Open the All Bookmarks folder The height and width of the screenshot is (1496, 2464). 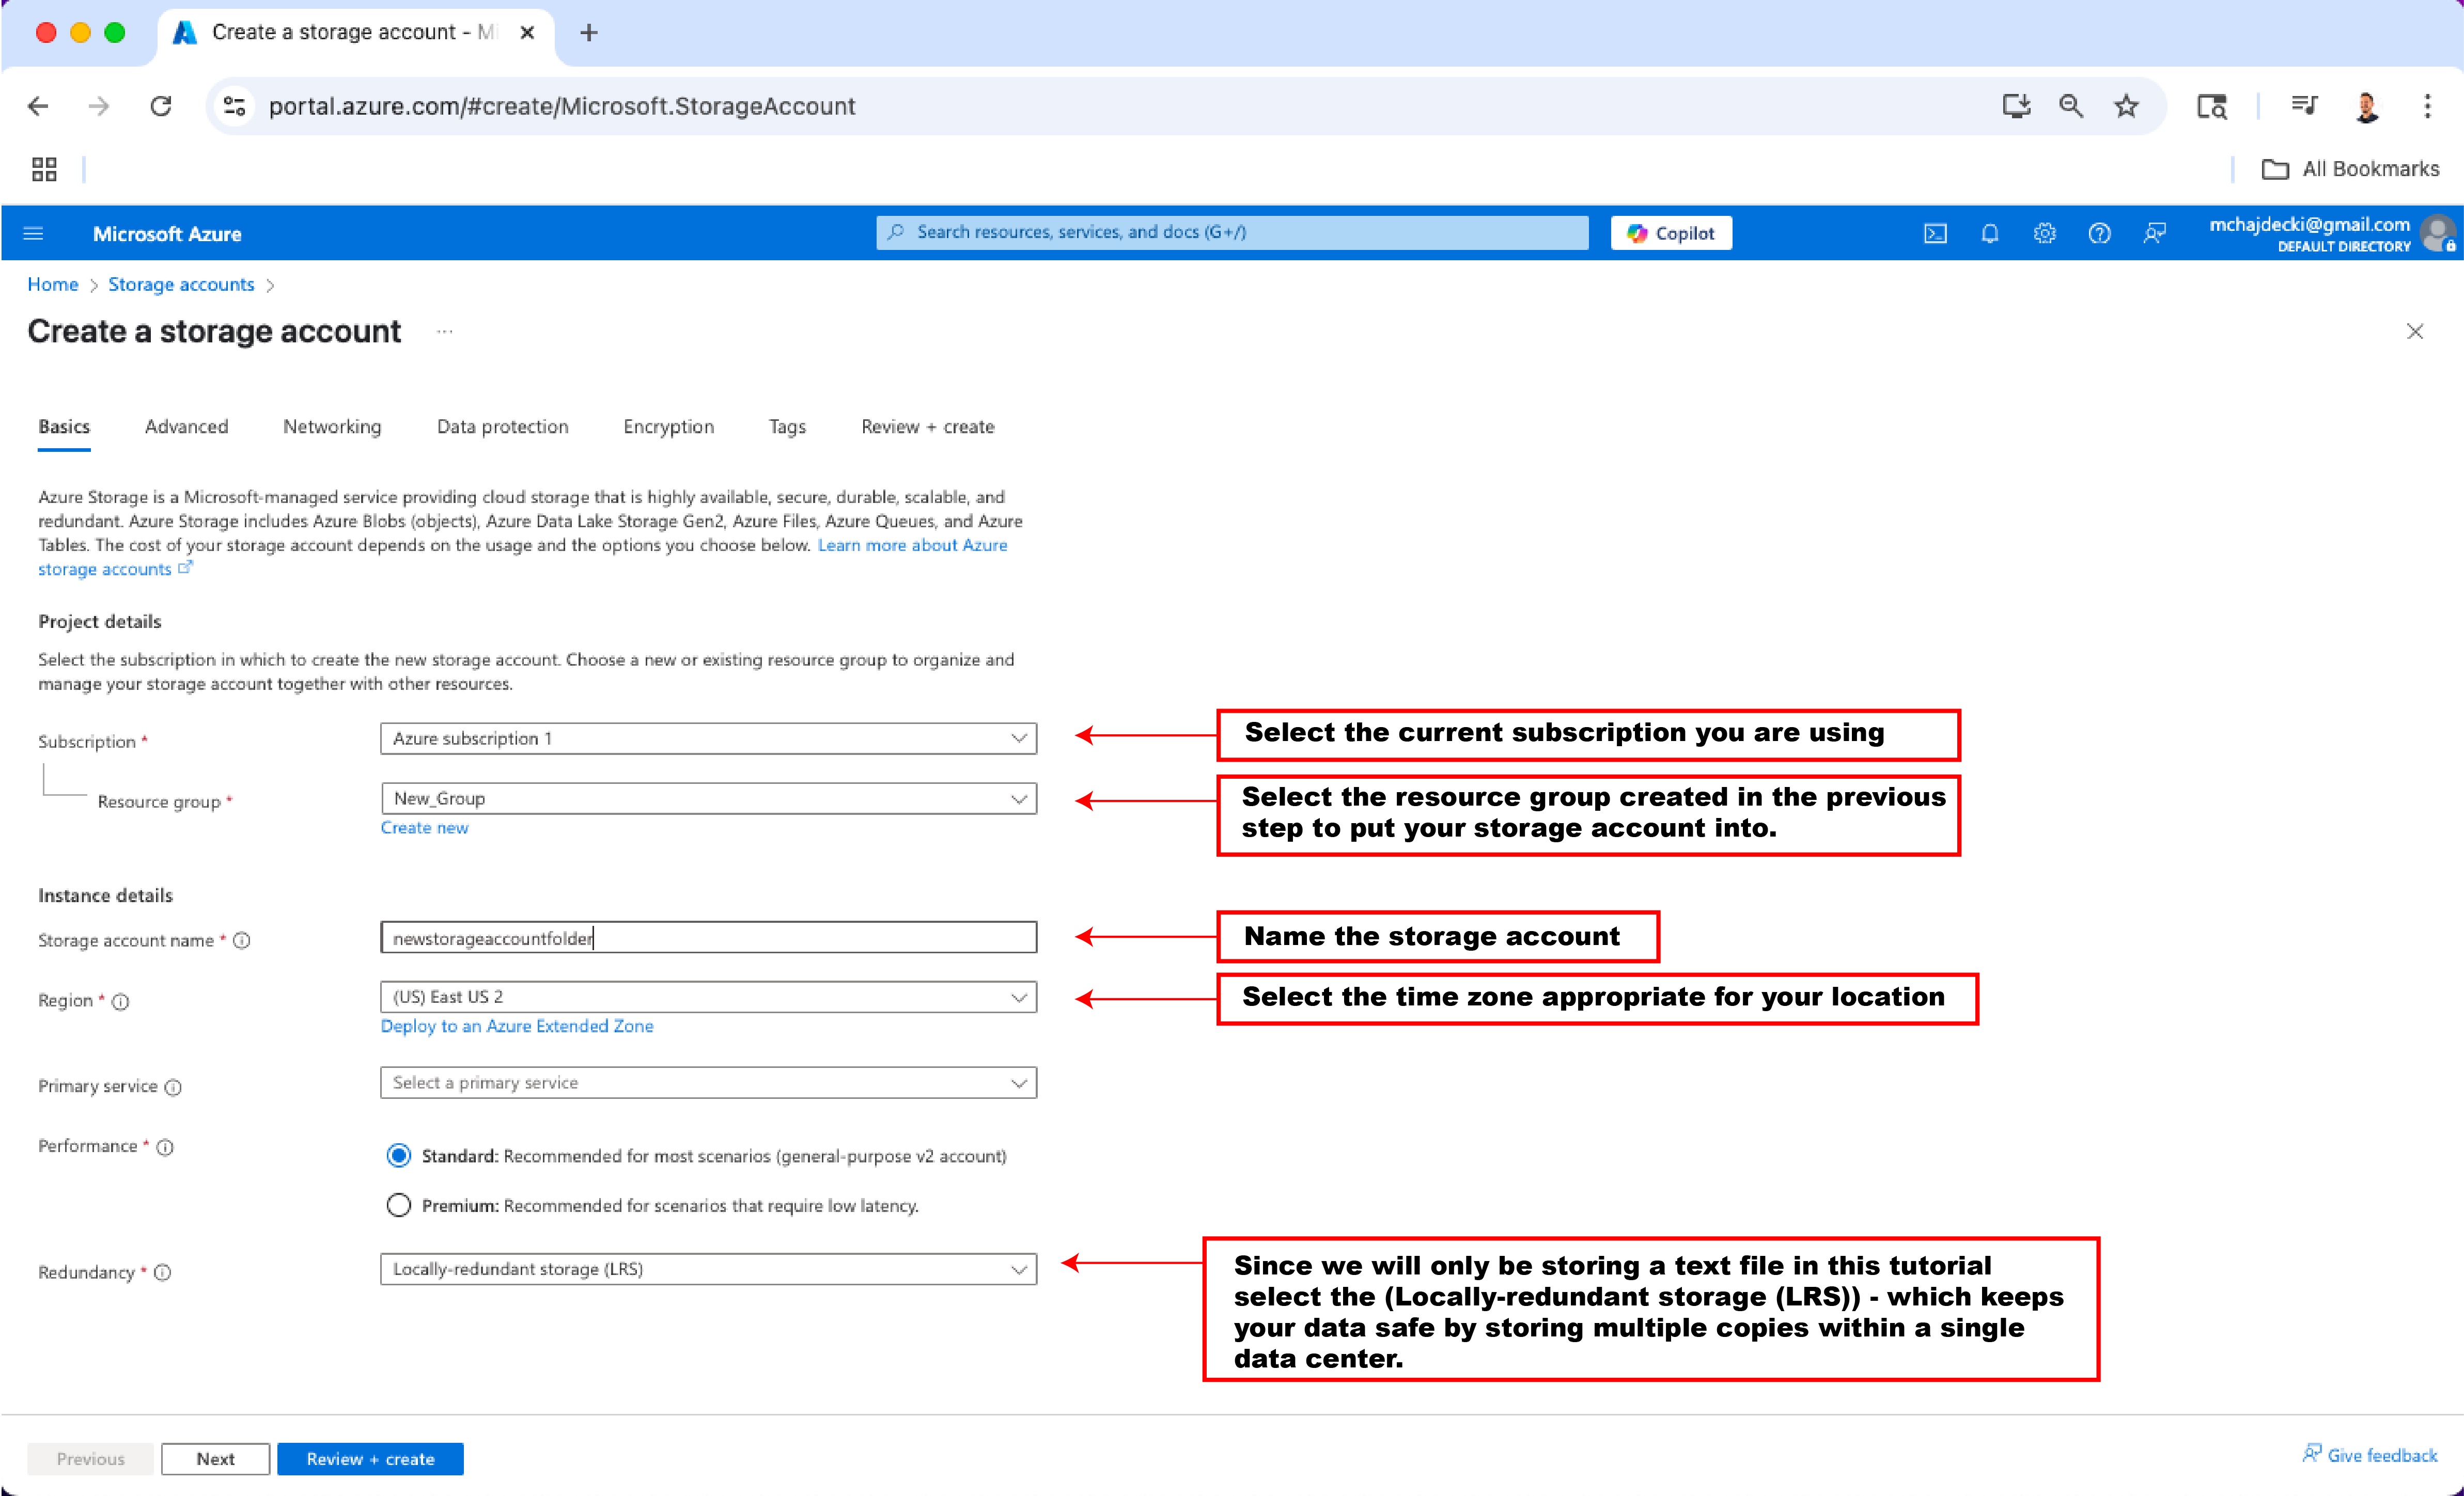pos(2350,169)
